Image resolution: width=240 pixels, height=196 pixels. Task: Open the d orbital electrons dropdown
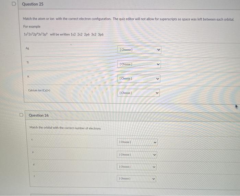pyautogui.click(x=137, y=167)
